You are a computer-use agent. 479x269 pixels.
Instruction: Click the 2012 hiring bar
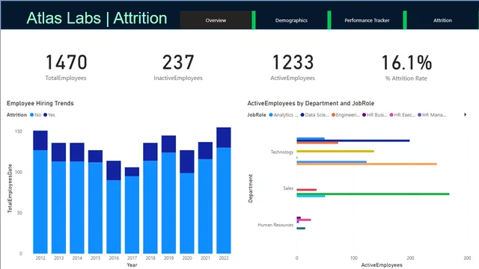click(40, 192)
